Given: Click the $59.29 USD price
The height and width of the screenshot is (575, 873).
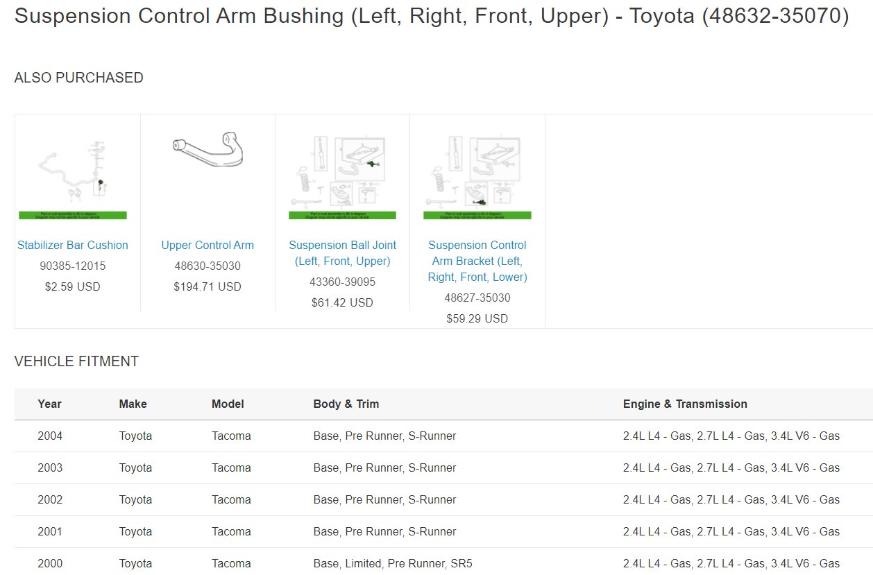Looking at the screenshot, I should click(477, 318).
